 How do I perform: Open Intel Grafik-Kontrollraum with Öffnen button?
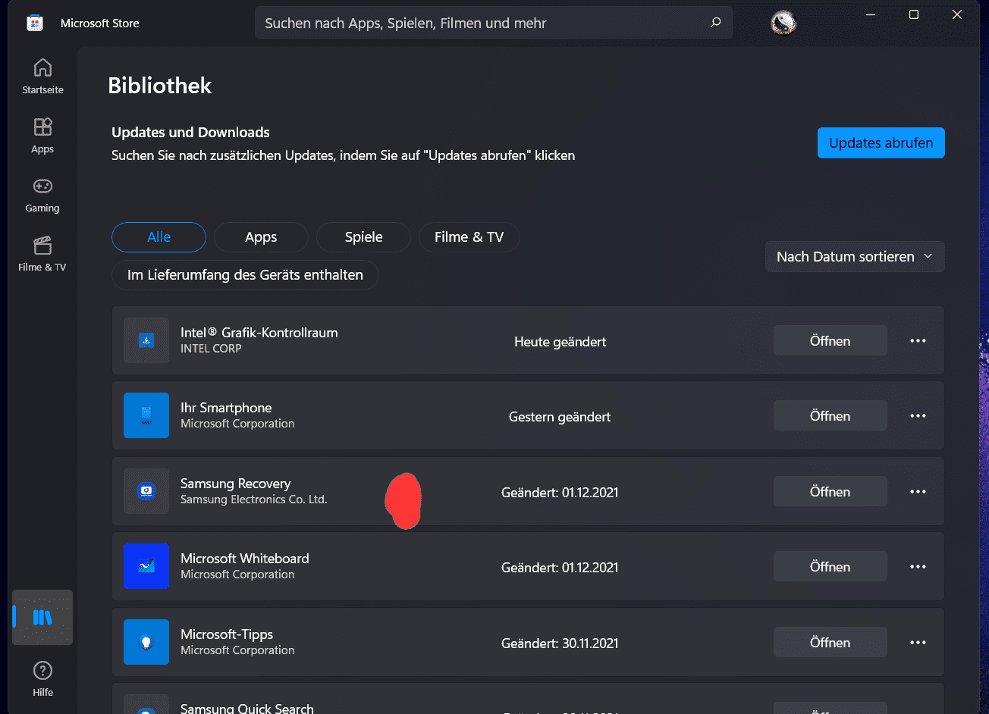point(830,341)
